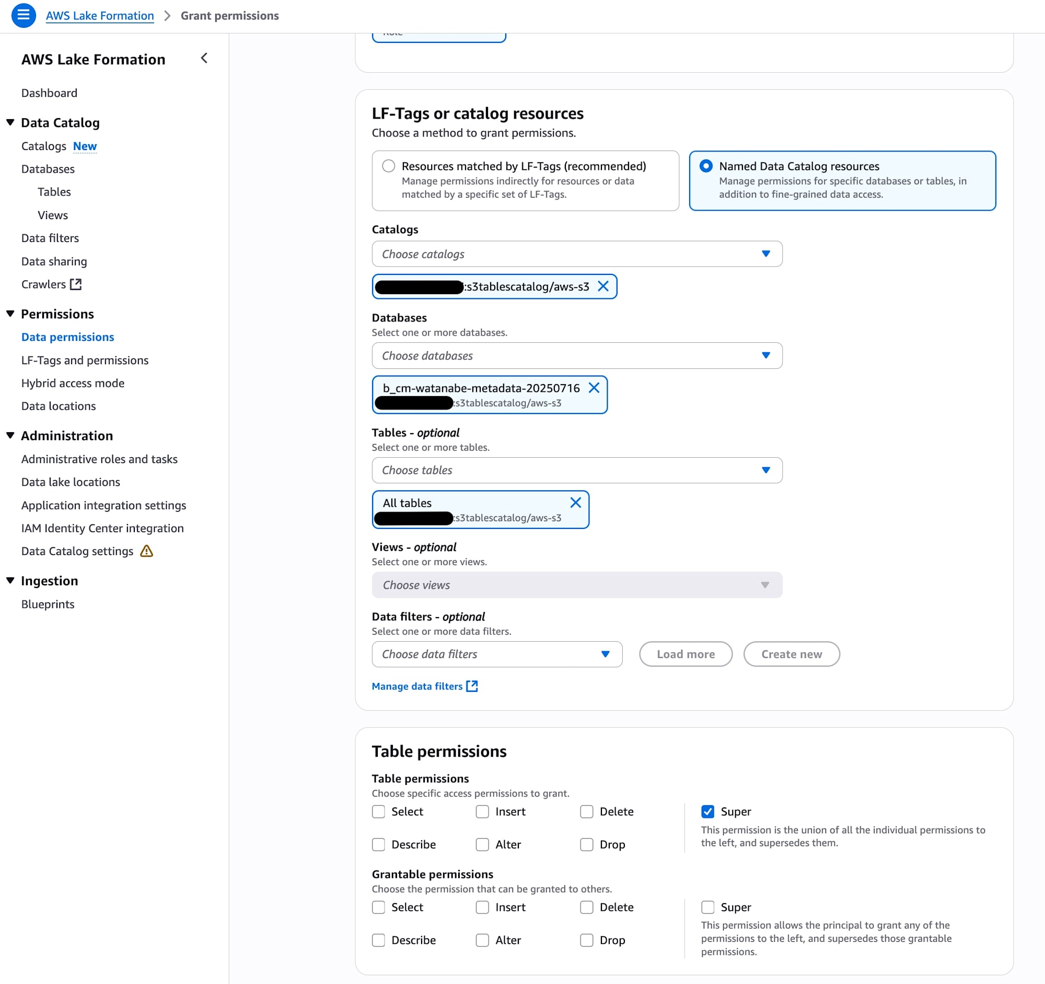Screen dimensions: 1045x984
Task: Check the Delete table permission
Action: 587,811
